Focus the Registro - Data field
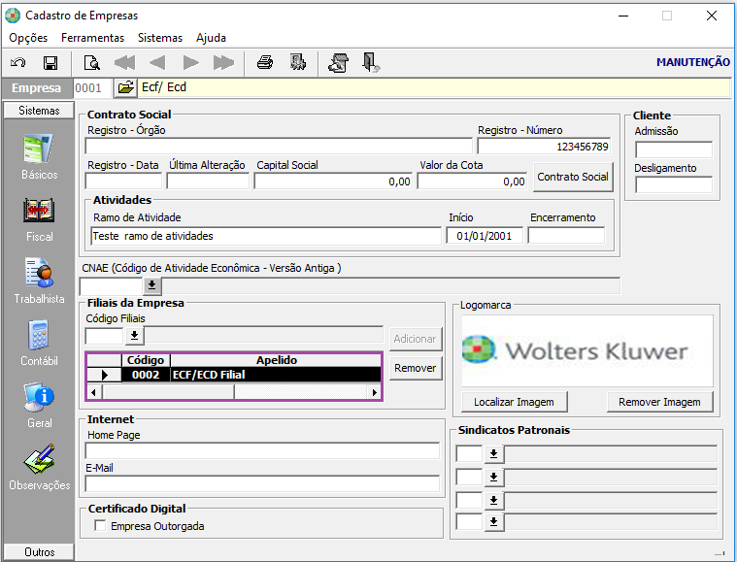The height and width of the screenshot is (562, 737). (x=123, y=181)
